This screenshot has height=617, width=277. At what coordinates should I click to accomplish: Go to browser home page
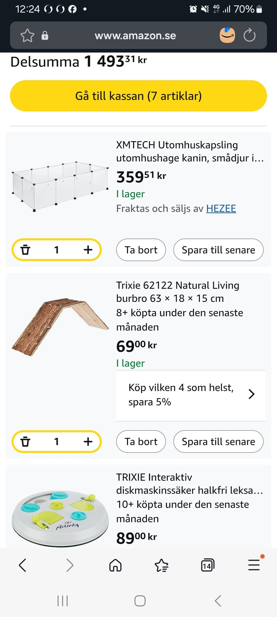click(x=115, y=565)
